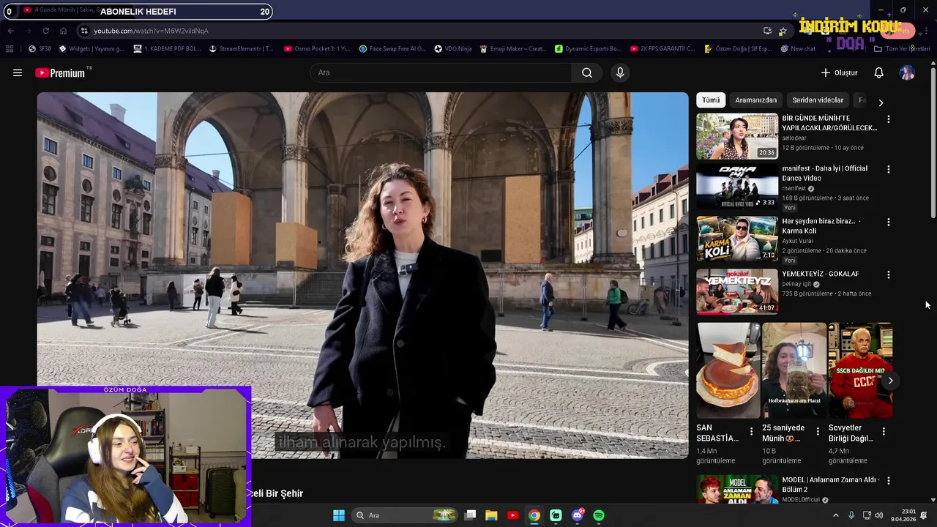The height and width of the screenshot is (527, 937).
Task: Open the Dynamic Esports bookmark
Action: coord(588,49)
